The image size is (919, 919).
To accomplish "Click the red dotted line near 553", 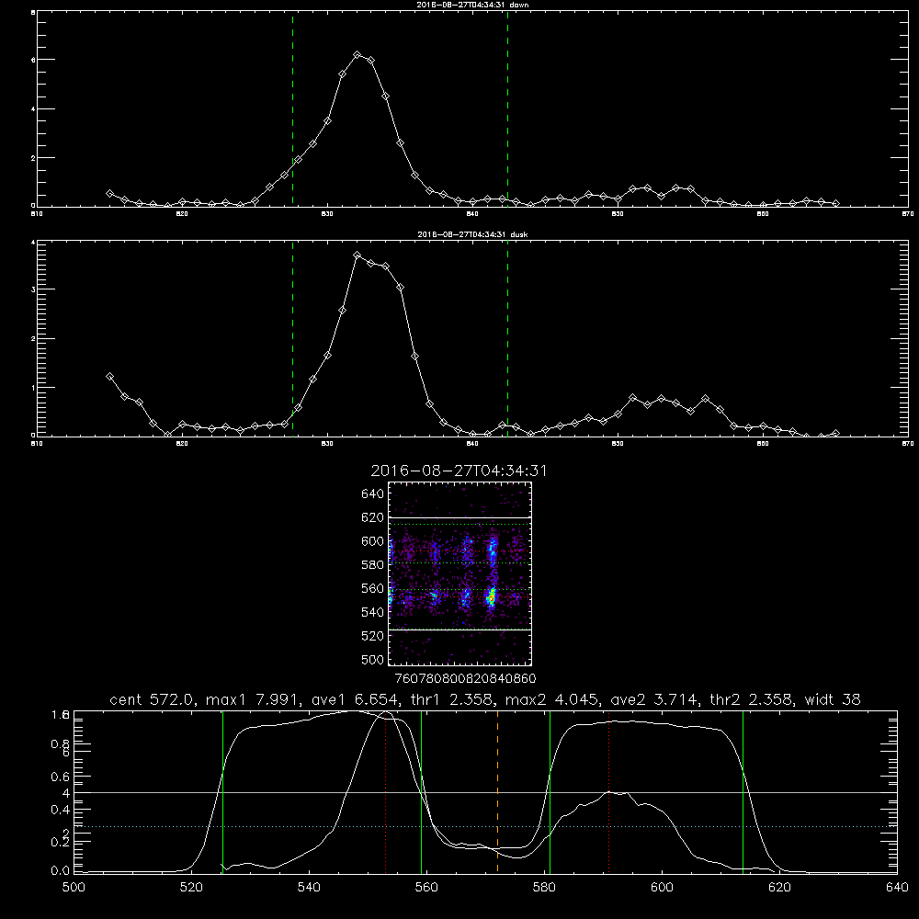I will point(385,791).
